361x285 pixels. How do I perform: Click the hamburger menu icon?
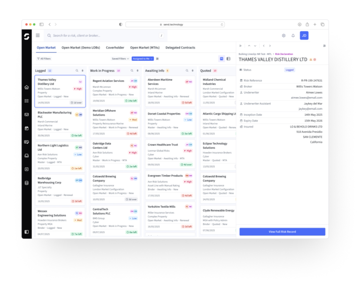(38, 35)
